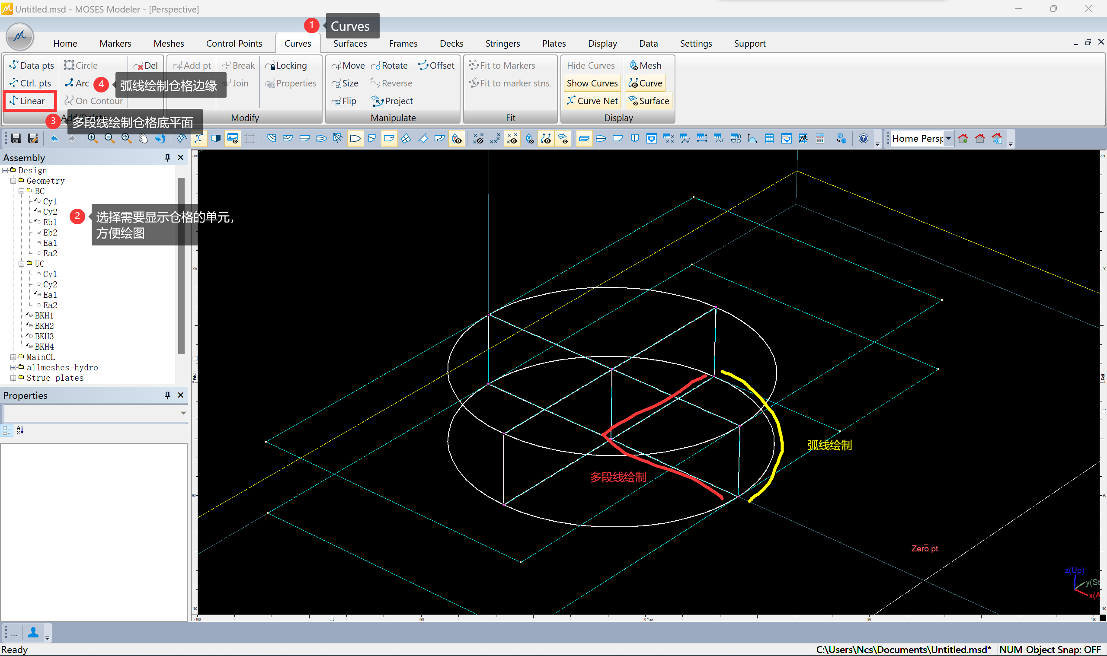Click the calculator icon in toolbar
This screenshot has width=1107, height=656.
820,139
